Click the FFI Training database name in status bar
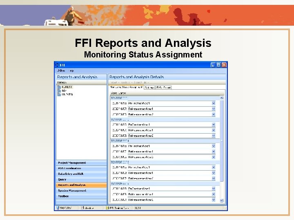Viewport: 294px width, 220px height. pyautogui.click(x=119, y=208)
